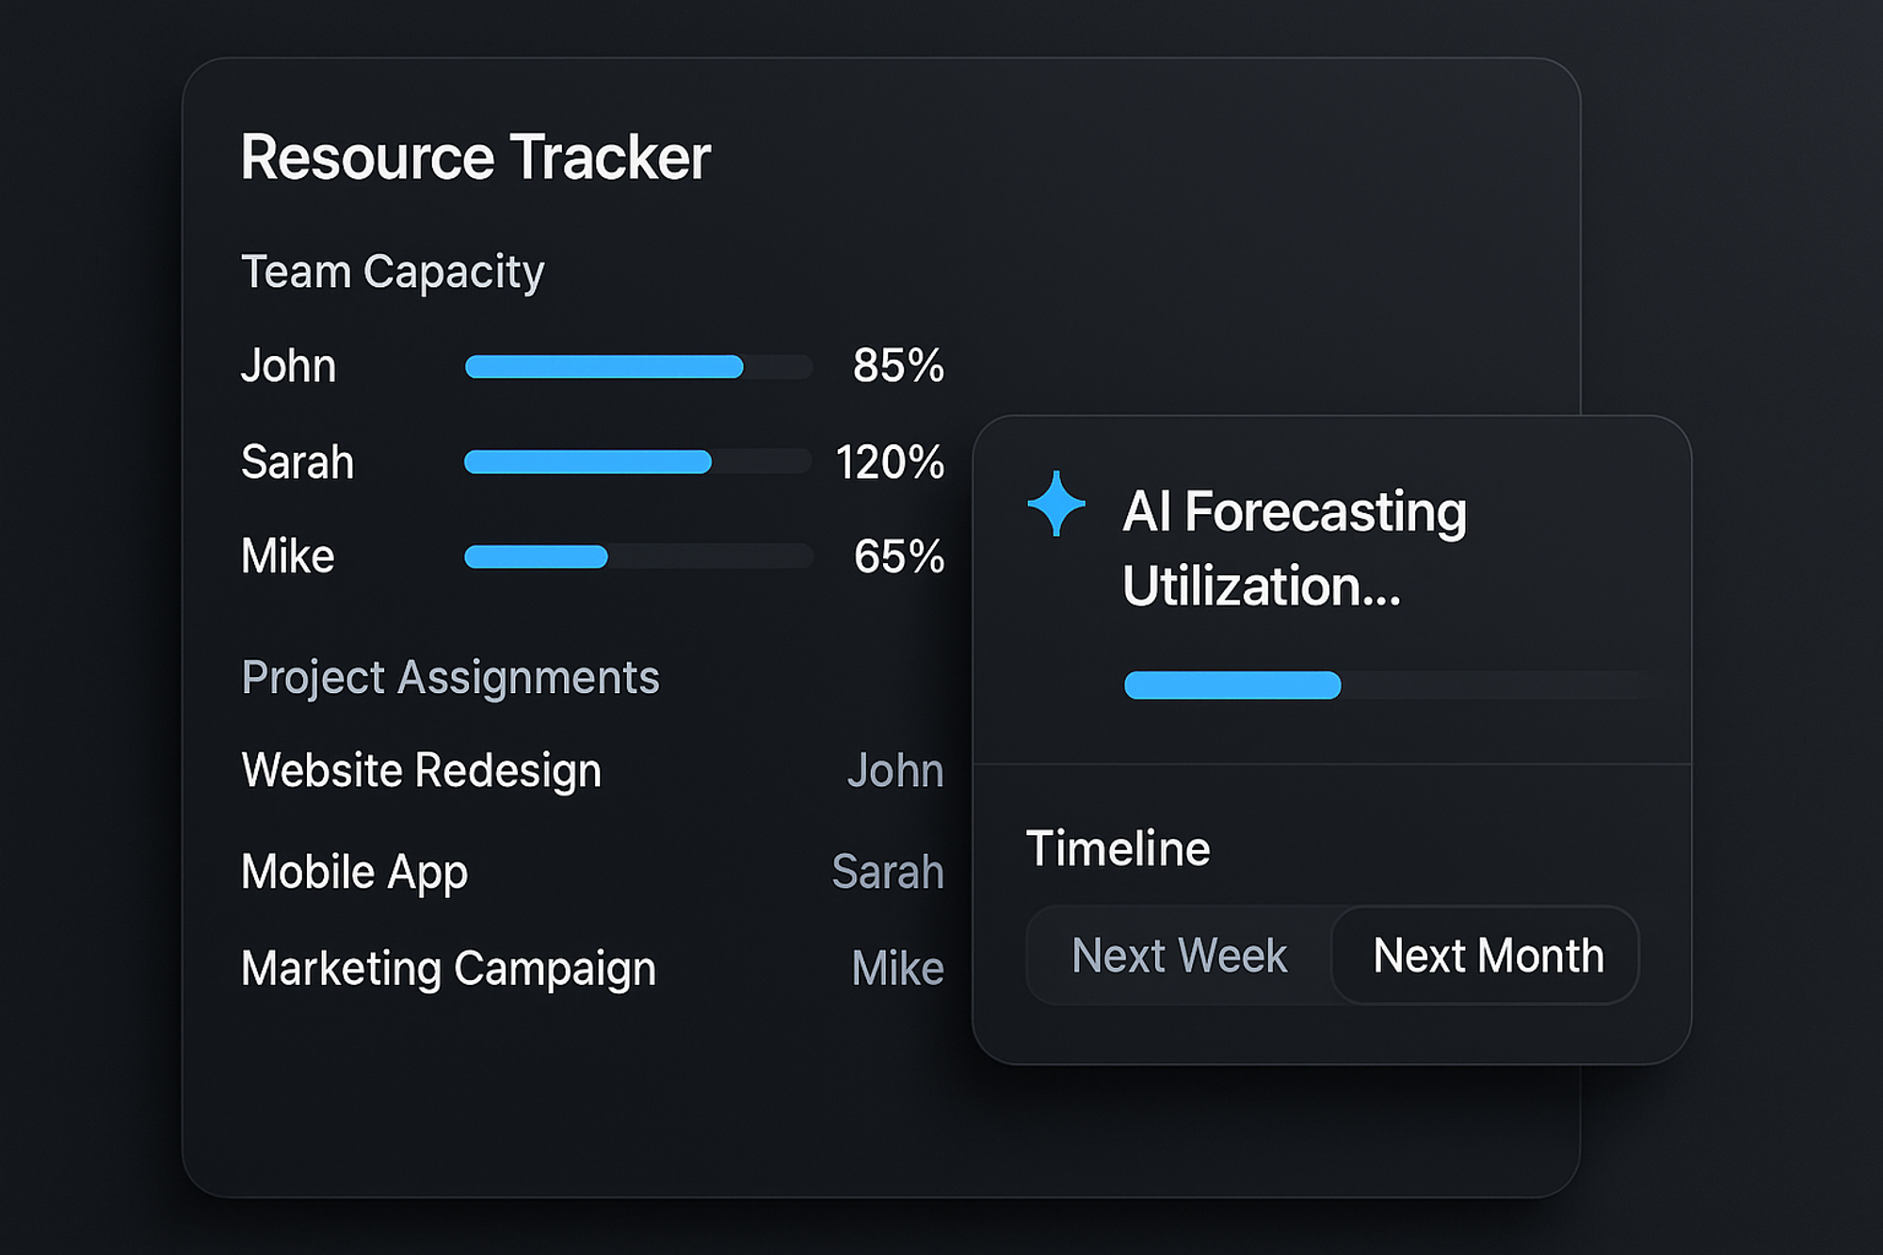Screen dimensions: 1883x1255
Task: Click the Resource Tracker title
Action: [x=475, y=157]
